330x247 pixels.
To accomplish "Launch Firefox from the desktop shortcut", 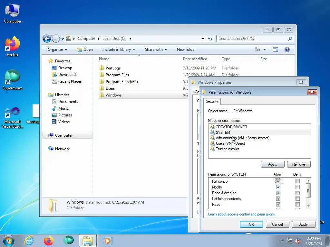I will (x=13, y=46).
